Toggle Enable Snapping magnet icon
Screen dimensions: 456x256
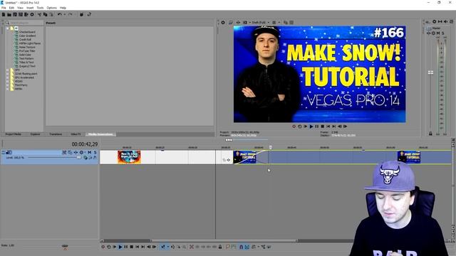(x=241, y=247)
